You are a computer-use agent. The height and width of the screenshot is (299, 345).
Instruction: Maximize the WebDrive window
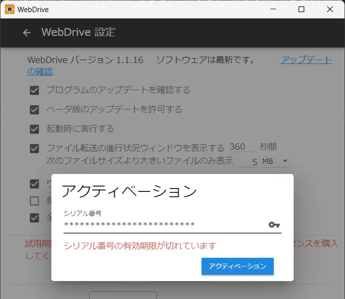[301, 9]
